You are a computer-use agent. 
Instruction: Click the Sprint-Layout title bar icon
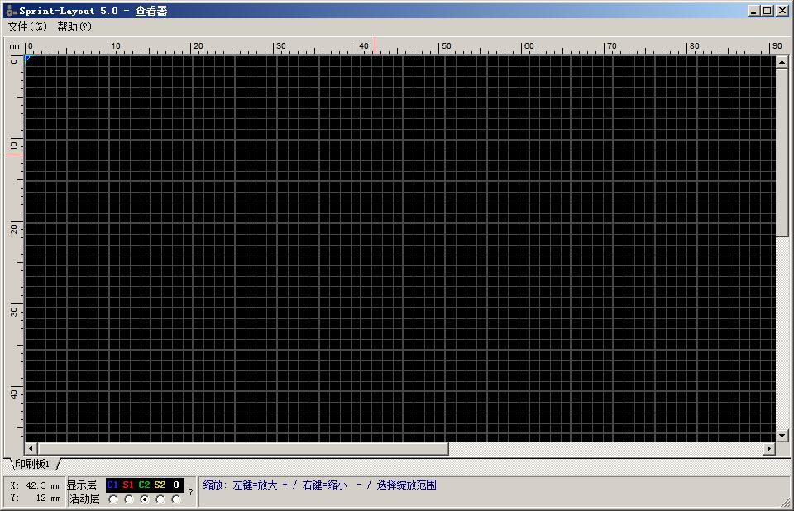click(x=11, y=11)
